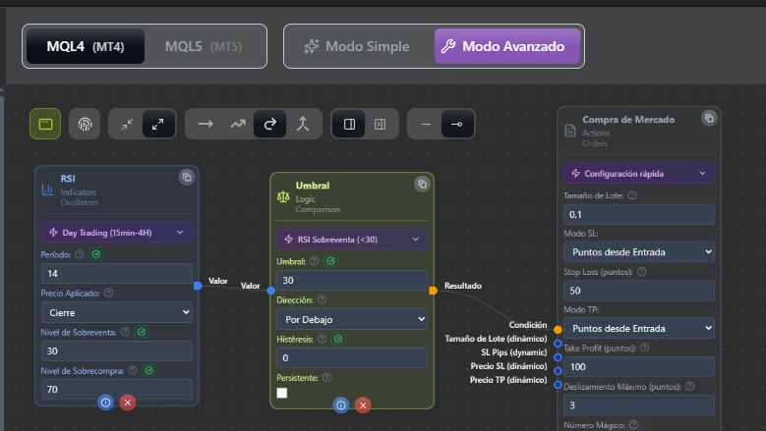The width and height of the screenshot is (766, 431).
Task: Click blue info icon under RSI node
Action: (x=106, y=402)
